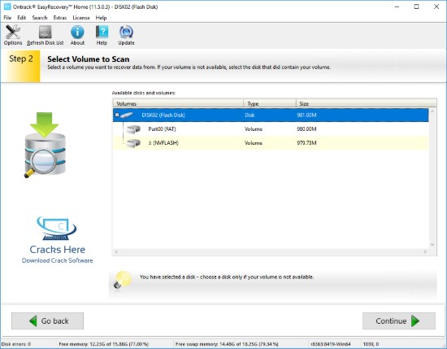The width and height of the screenshot is (447, 349).
Task: Click the volume icon beside J: (NVFLASH)
Action: [133, 143]
